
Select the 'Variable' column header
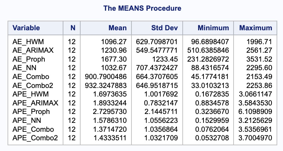click(x=26, y=28)
